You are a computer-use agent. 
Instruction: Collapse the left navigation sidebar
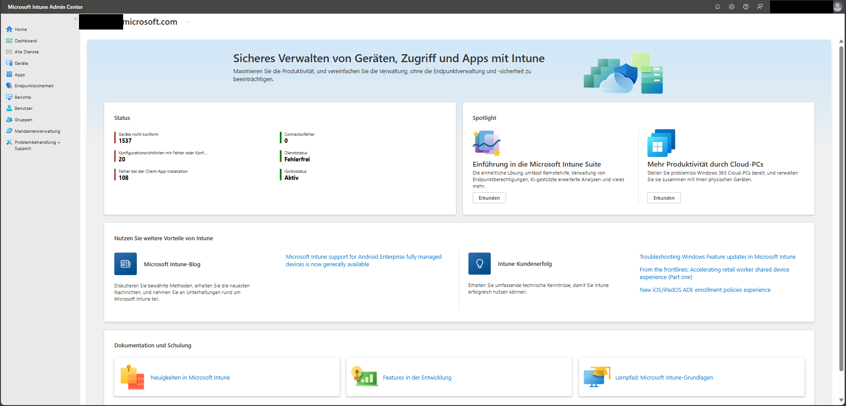[x=75, y=19]
